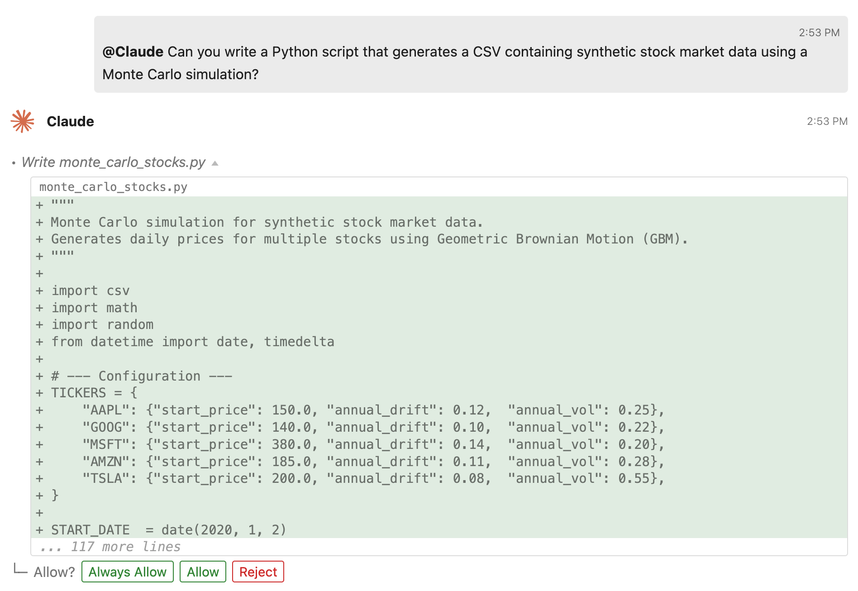The image size is (858, 591).
Task: Click the '... 117 more lines' text
Action: [110, 547]
